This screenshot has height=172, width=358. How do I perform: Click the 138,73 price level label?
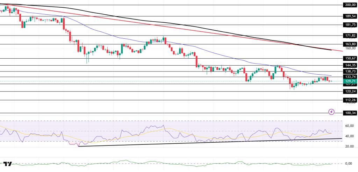[350, 71]
